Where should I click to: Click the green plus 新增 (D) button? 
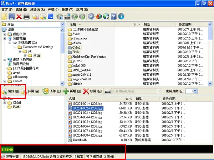pos(72,91)
